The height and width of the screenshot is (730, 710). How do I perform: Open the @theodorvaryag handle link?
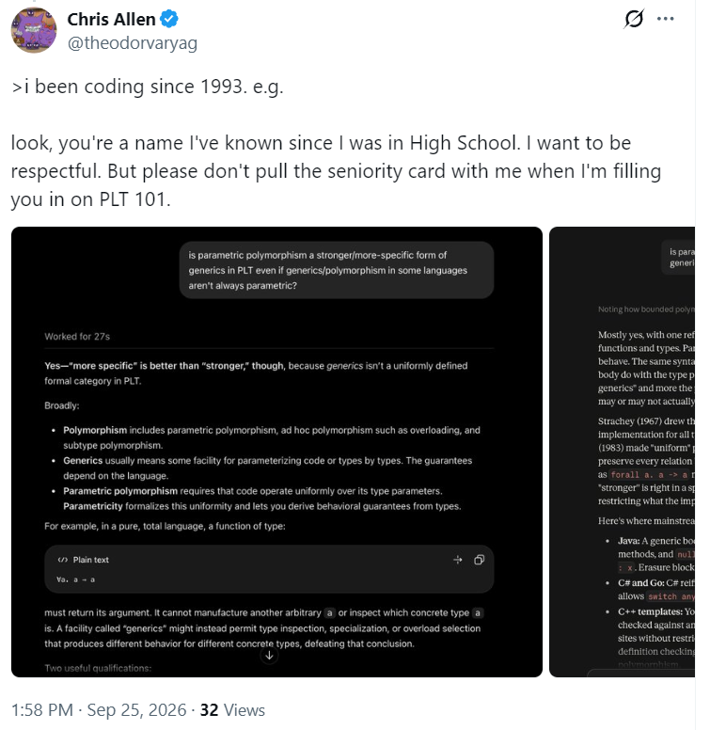pyautogui.click(x=133, y=43)
